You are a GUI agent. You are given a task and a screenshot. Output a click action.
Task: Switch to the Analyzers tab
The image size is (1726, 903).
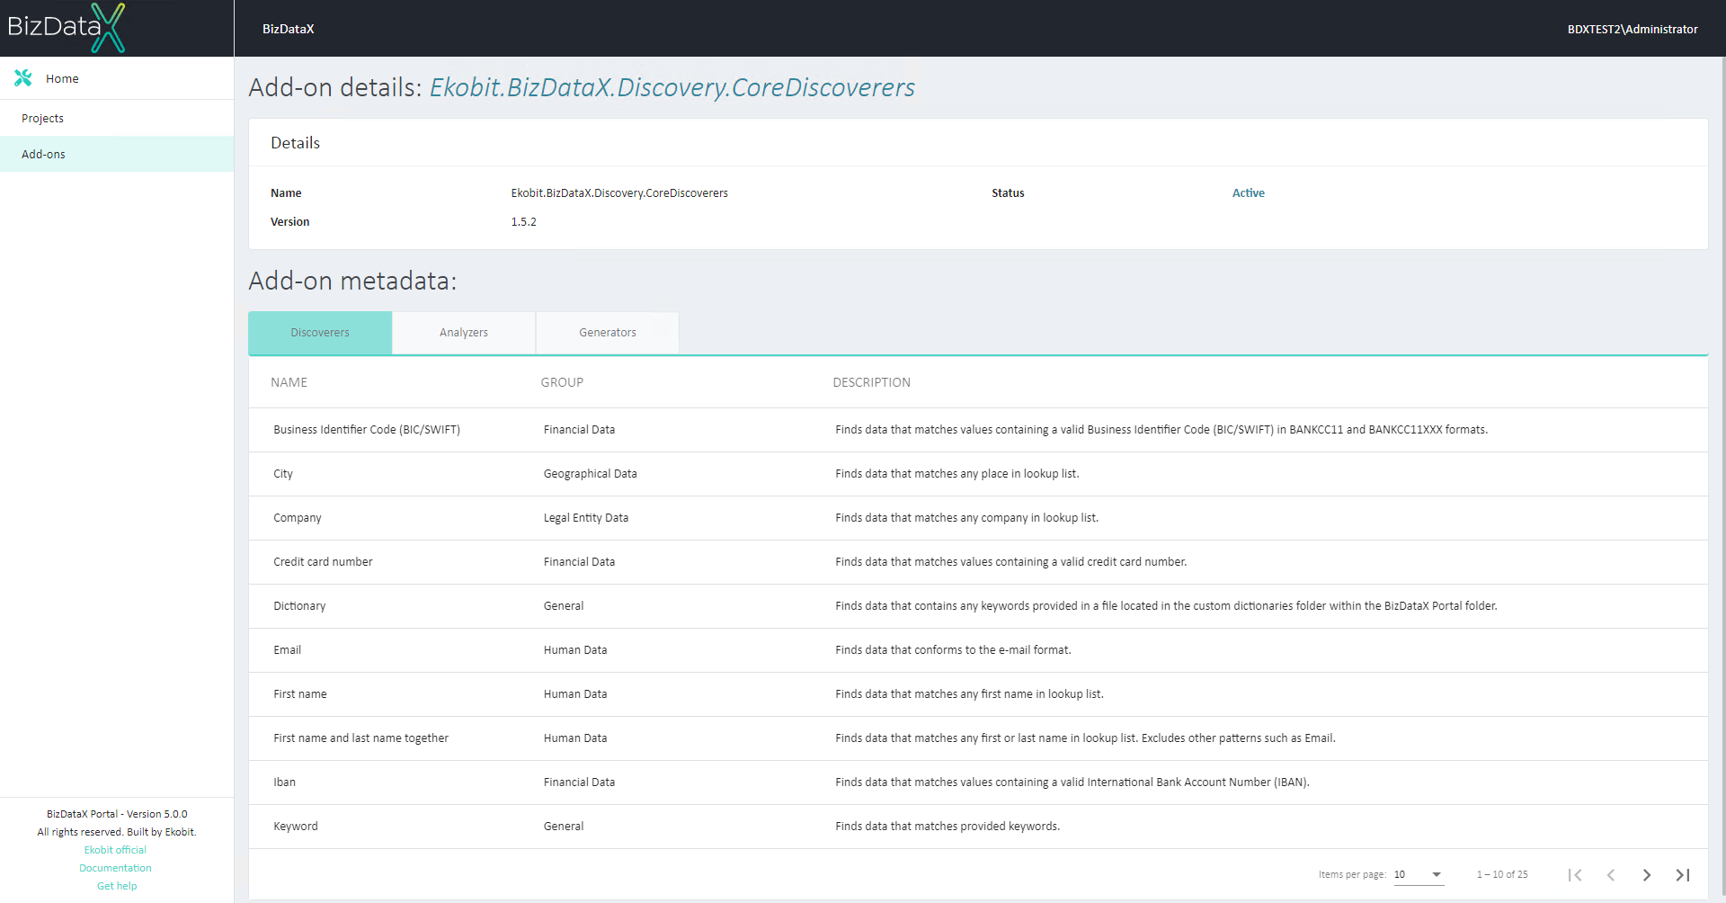(464, 333)
